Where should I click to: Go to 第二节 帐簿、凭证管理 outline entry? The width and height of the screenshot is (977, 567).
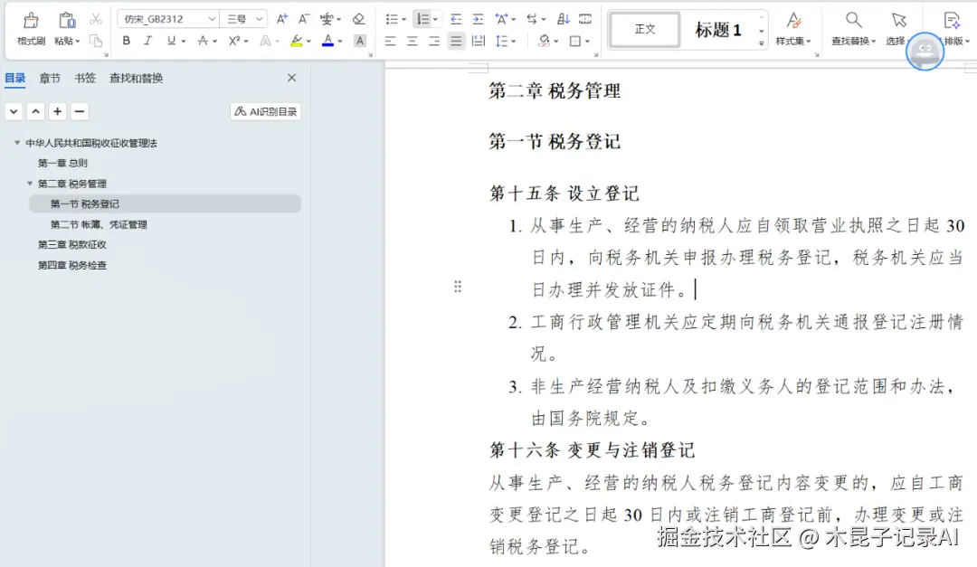99,224
